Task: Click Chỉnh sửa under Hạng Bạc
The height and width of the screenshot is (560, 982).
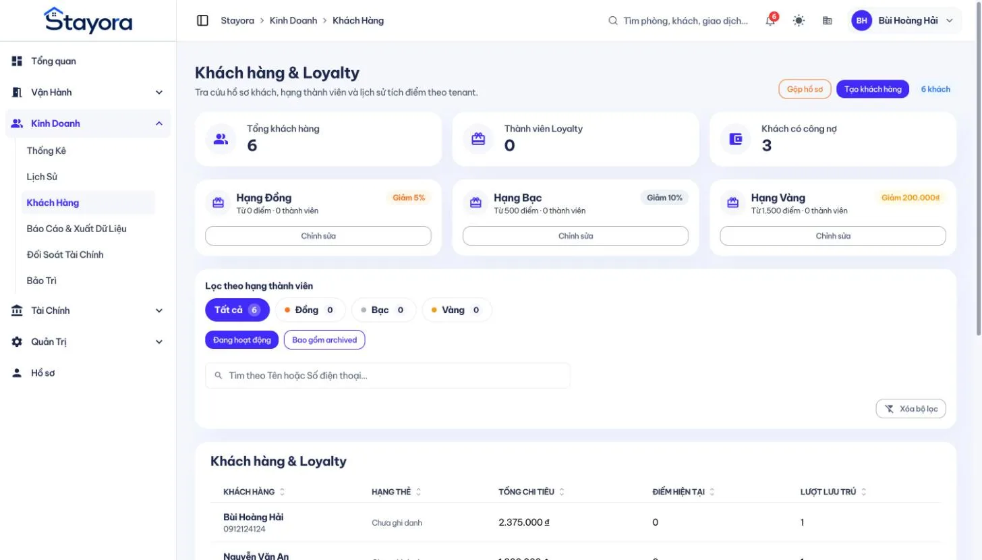Action: pos(575,236)
